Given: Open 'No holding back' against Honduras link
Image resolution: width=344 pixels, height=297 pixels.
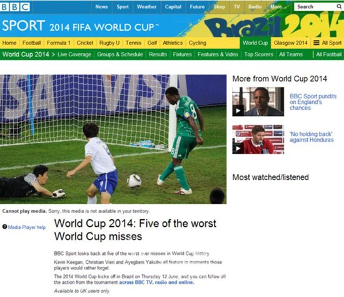Looking at the screenshot, I should [311, 137].
